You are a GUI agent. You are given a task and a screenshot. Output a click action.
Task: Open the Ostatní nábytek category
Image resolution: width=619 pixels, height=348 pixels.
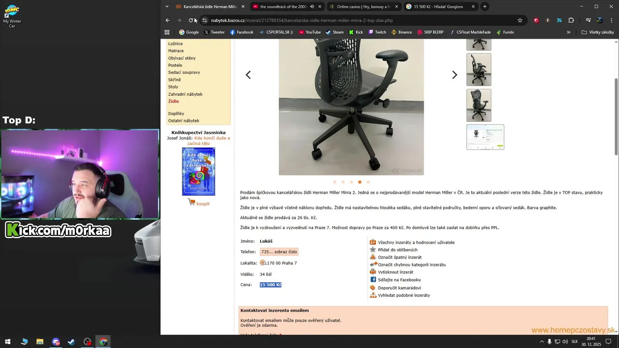coord(184,121)
